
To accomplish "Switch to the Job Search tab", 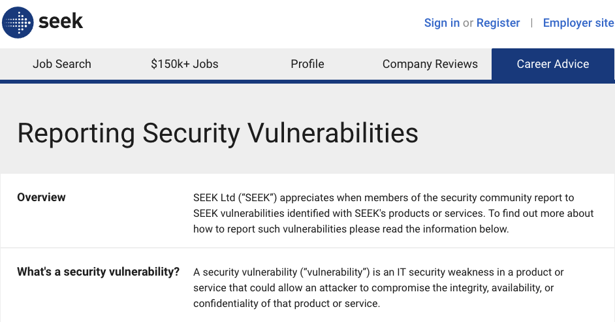I will [x=62, y=64].
